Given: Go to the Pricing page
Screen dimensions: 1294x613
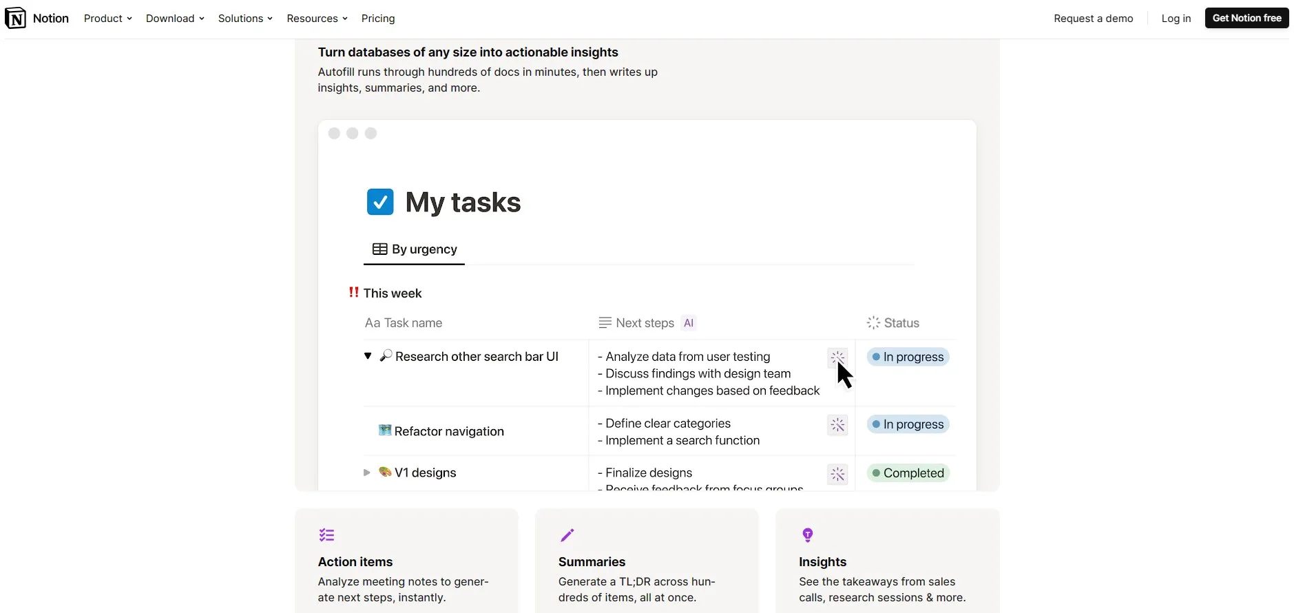Looking at the screenshot, I should (378, 19).
